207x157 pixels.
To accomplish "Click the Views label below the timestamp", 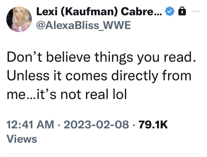I will tap(22, 139).
